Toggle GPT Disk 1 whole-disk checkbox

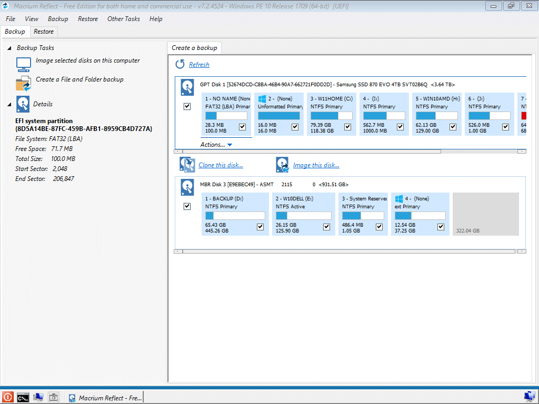tap(187, 106)
